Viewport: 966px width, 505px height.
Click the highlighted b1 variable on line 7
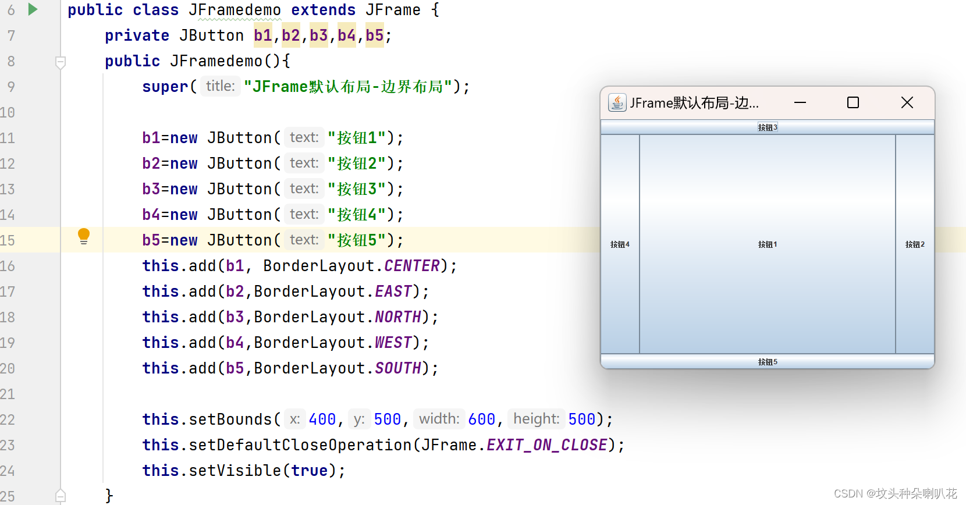(263, 36)
